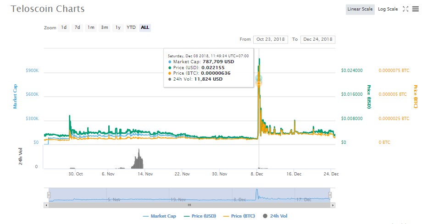
Task: Click the $900K market cap axis label
Action: coord(32,71)
